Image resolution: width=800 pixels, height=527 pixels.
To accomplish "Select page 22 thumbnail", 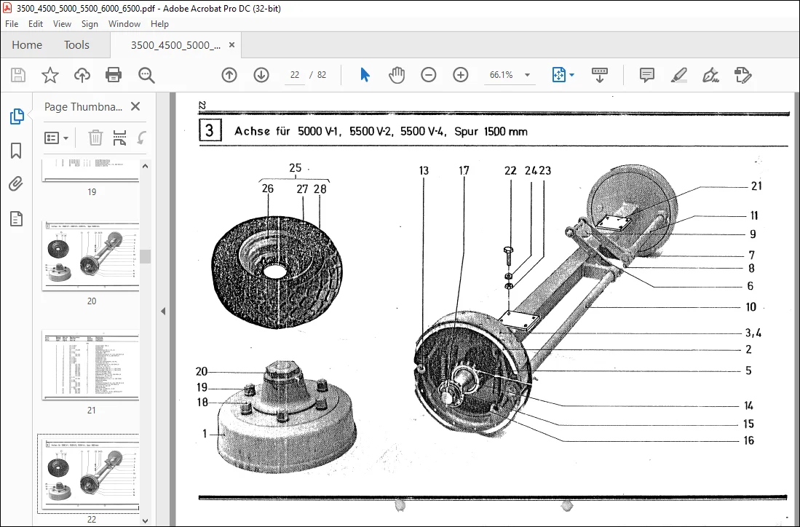I will 90,475.
